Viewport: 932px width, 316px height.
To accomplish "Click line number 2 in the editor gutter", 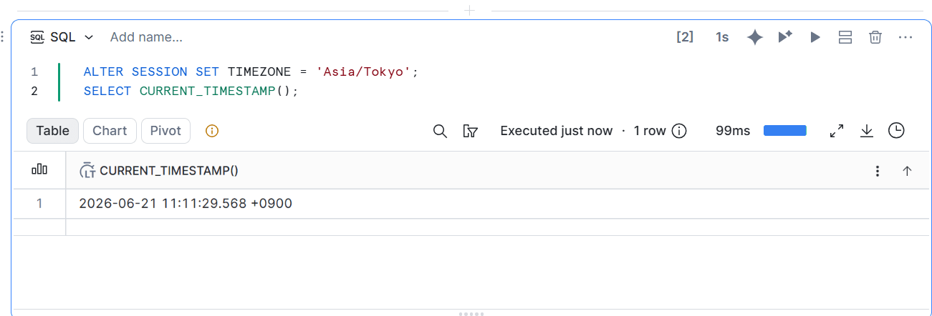I will click(34, 91).
